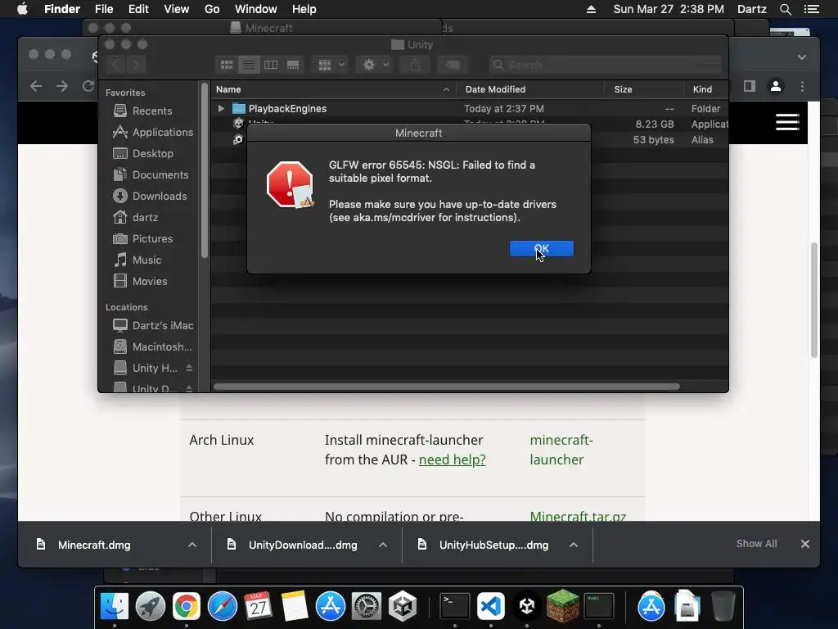The width and height of the screenshot is (838, 629).
Task: Switch Finder to list view
Action: 249,65
